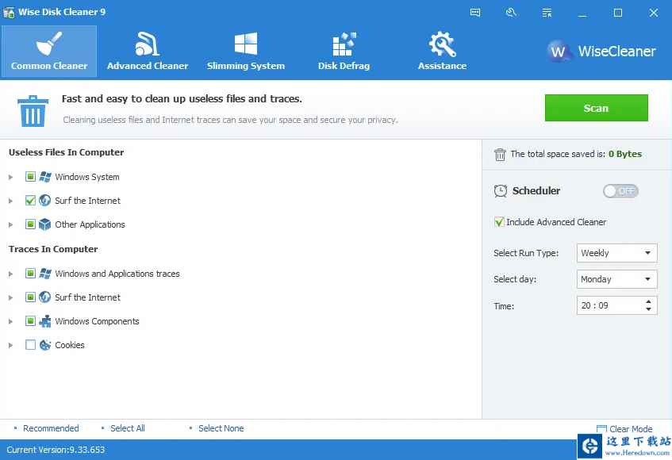Click the Recommended link
672x460 pixels.
click(x=51, y=428)
